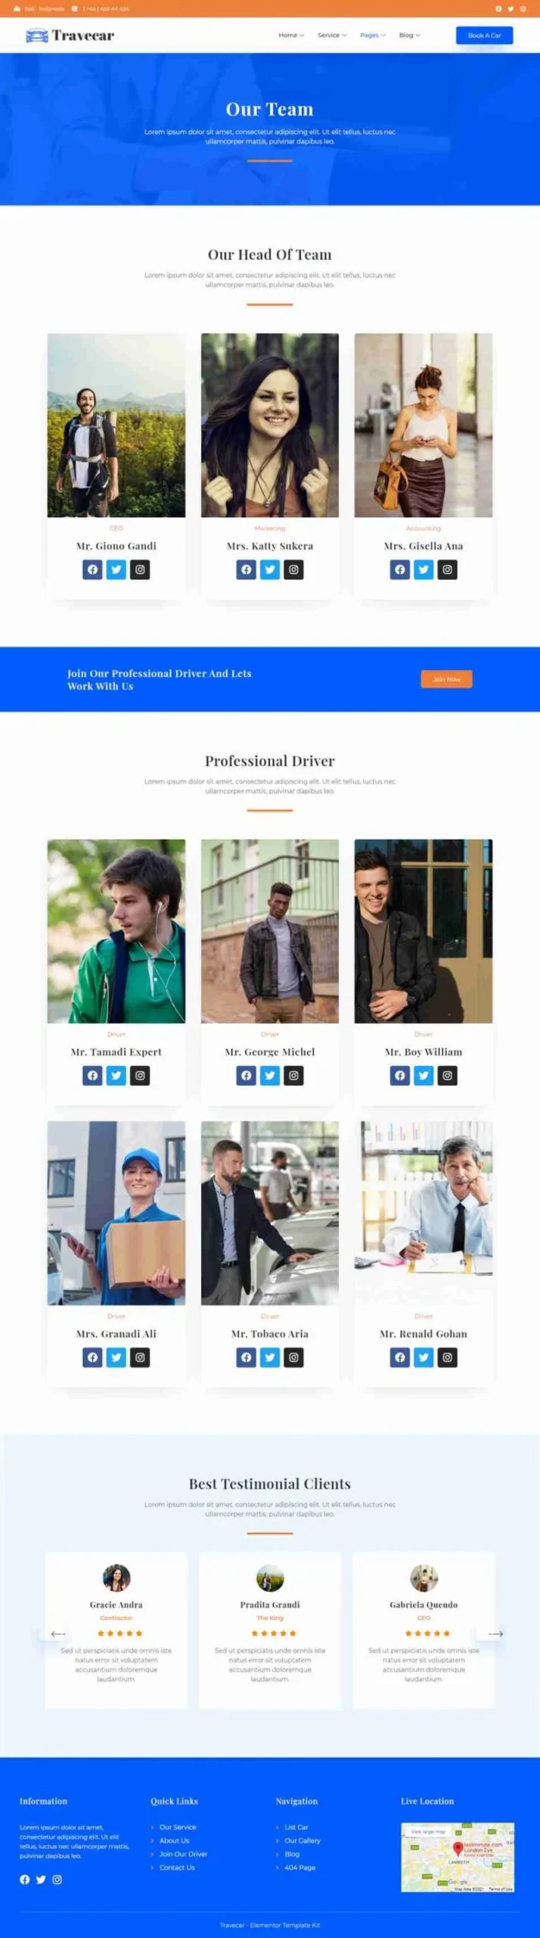Open Mrs. Gisella Ana's Instagram icon
Viewport: 540px width, 1938px height.
[x=447, y=569]
